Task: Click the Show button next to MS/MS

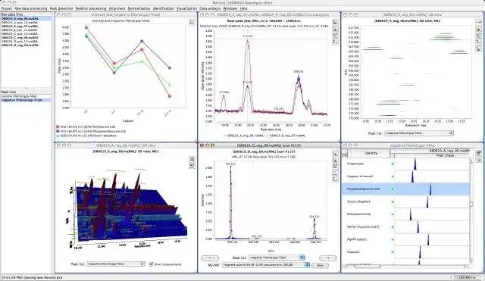Action: (x=320, y=265)
